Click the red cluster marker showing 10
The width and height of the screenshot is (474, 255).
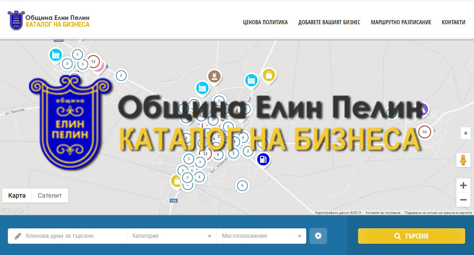pos(424,132)
